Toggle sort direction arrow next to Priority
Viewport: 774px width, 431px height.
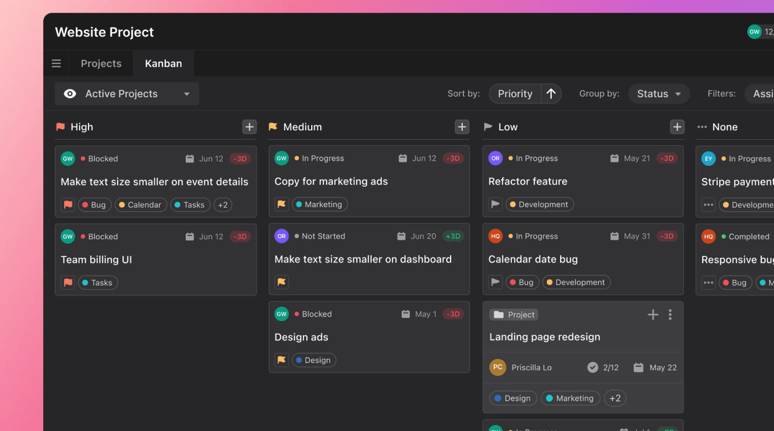pyautogui.click(x=551, y=94)
